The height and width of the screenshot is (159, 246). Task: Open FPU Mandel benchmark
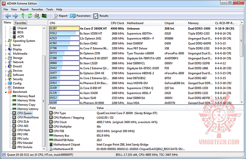25,143
